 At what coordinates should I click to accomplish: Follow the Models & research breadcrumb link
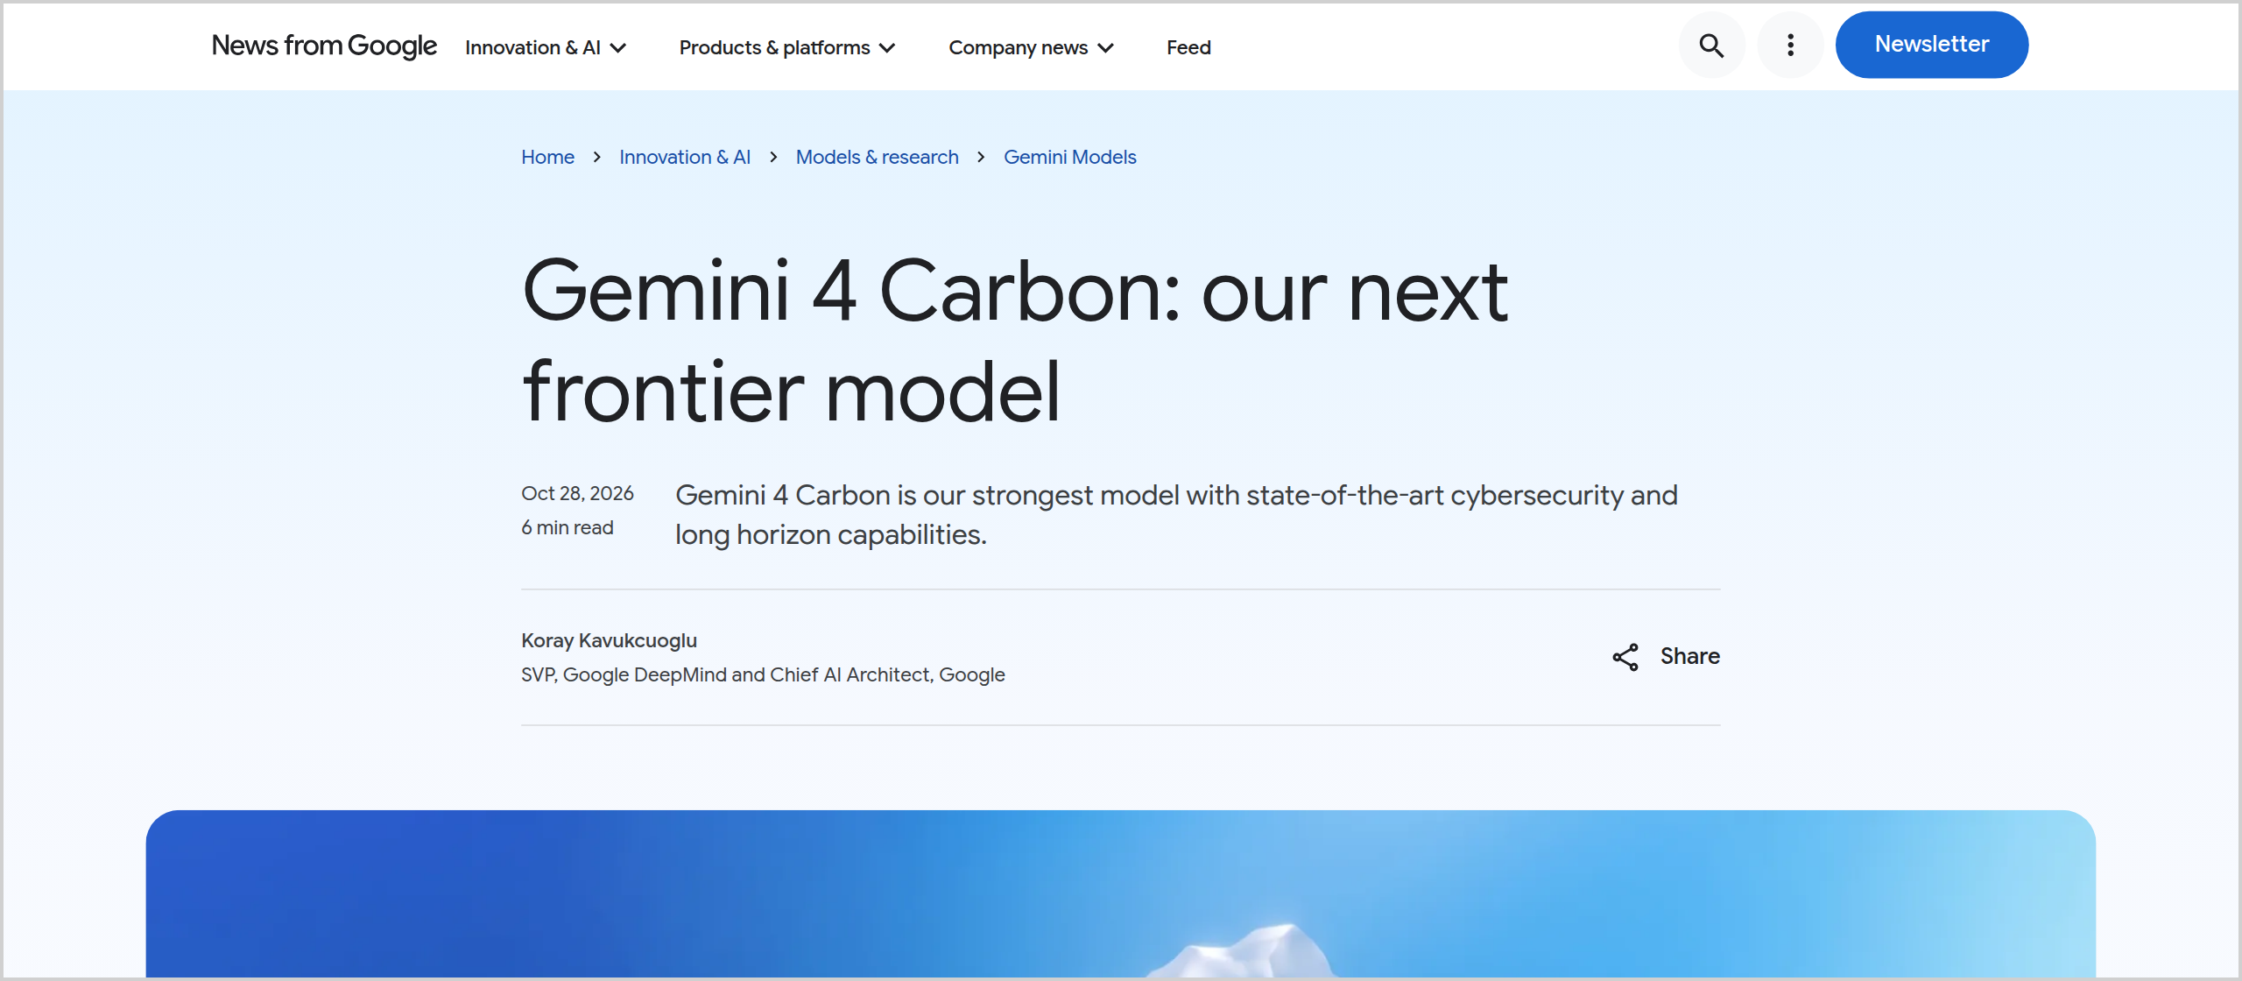(877, 157)
